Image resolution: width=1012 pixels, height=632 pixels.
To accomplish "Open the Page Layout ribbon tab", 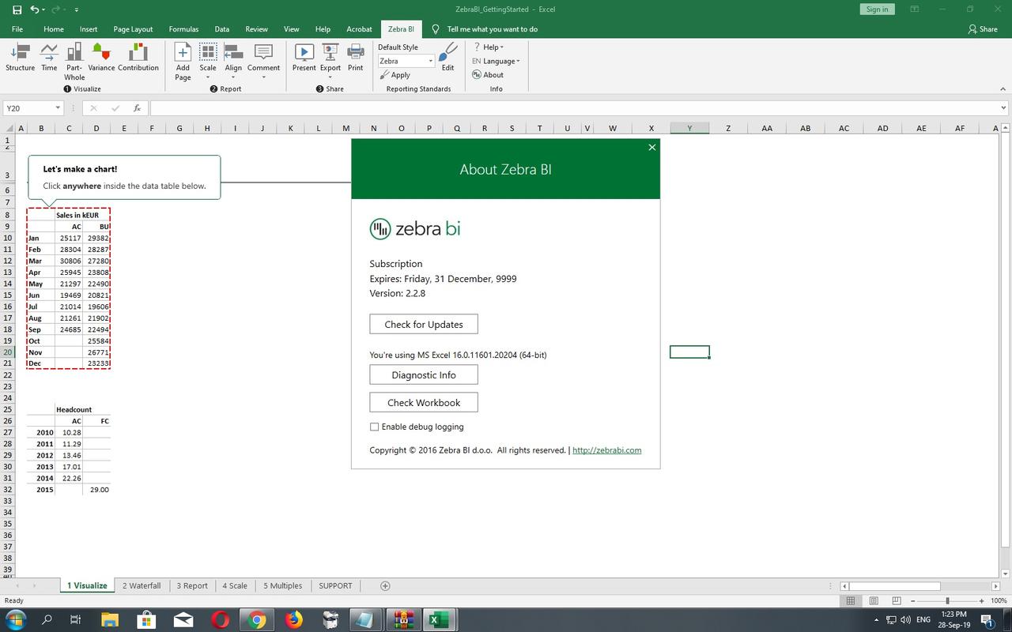I will click(x=133, y=29).
